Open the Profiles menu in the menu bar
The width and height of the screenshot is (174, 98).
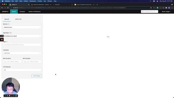click(40, 1)
